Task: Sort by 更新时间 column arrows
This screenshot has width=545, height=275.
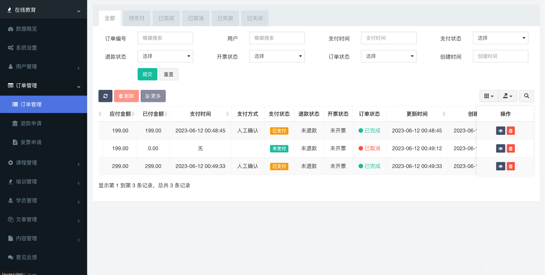Action: [x=444, y=114]
